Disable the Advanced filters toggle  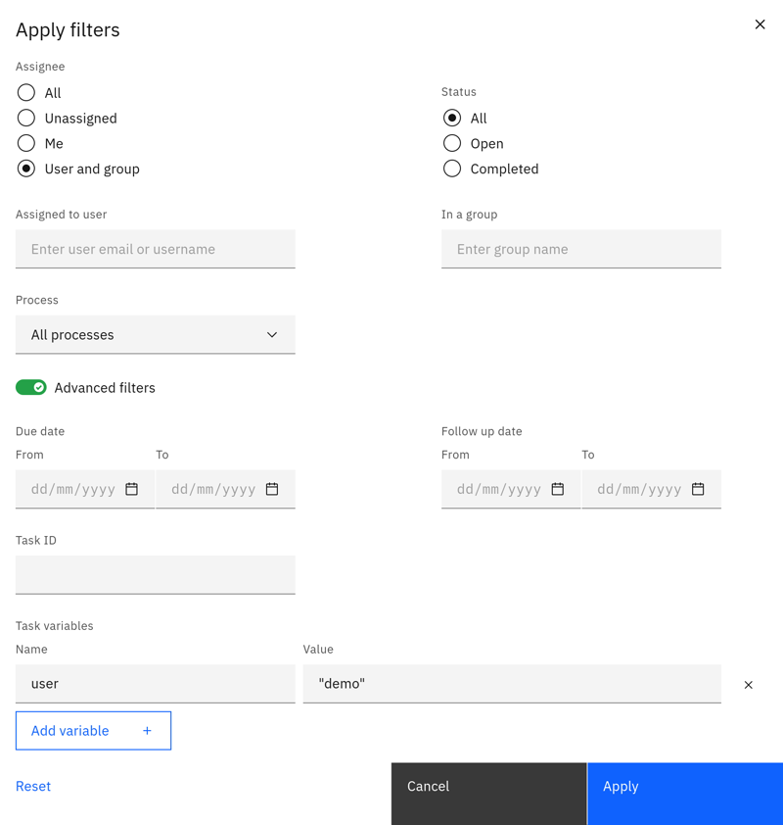[31, 387]
